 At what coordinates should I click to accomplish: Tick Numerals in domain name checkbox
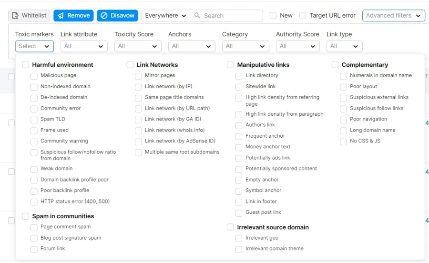click(343, 76)
